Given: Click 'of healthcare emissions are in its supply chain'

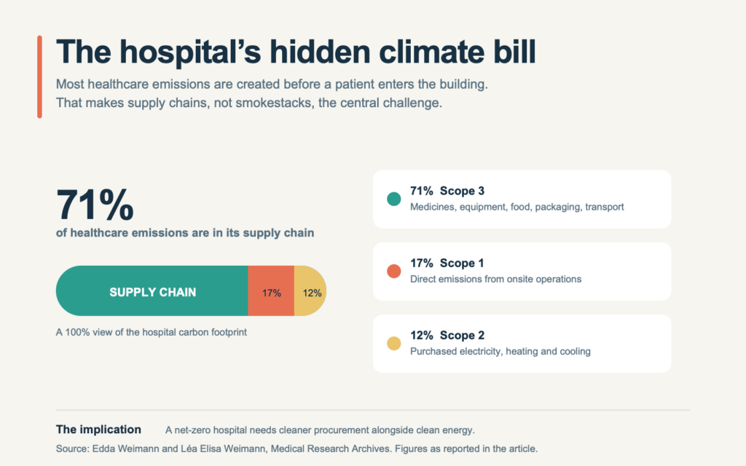Looking at the screenshot, I should click(185, 232).
